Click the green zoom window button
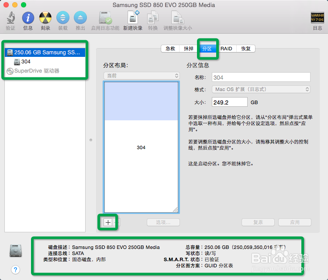The height and width of the screenshot is (280, 328). click(24, 5)
